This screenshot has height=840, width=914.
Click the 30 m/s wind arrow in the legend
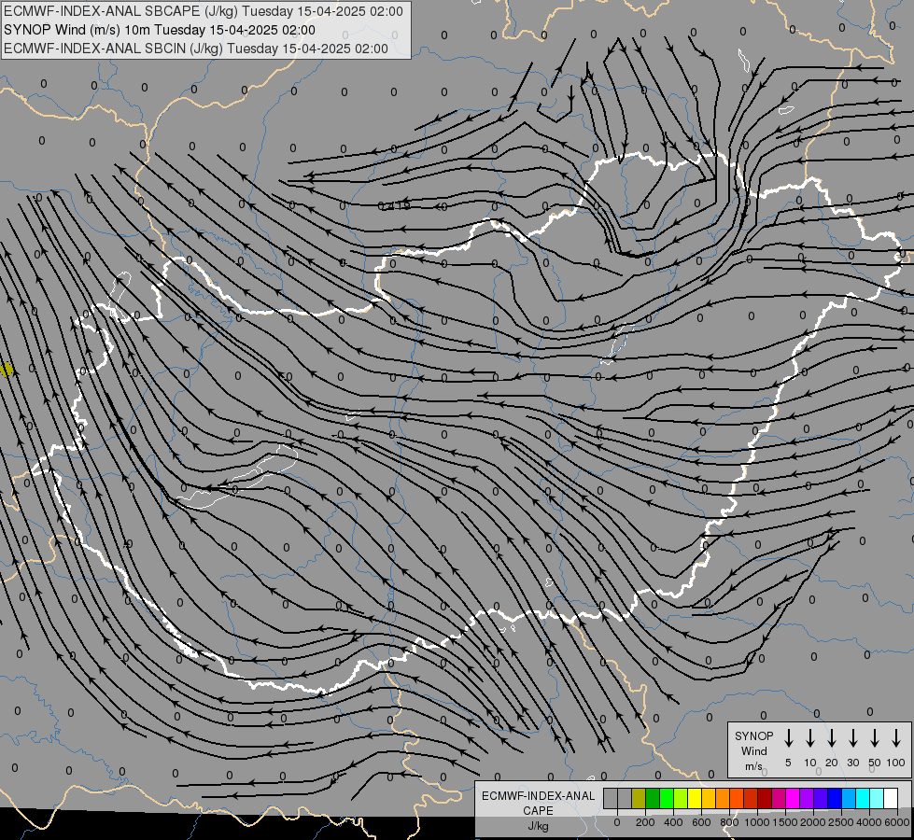852,738
